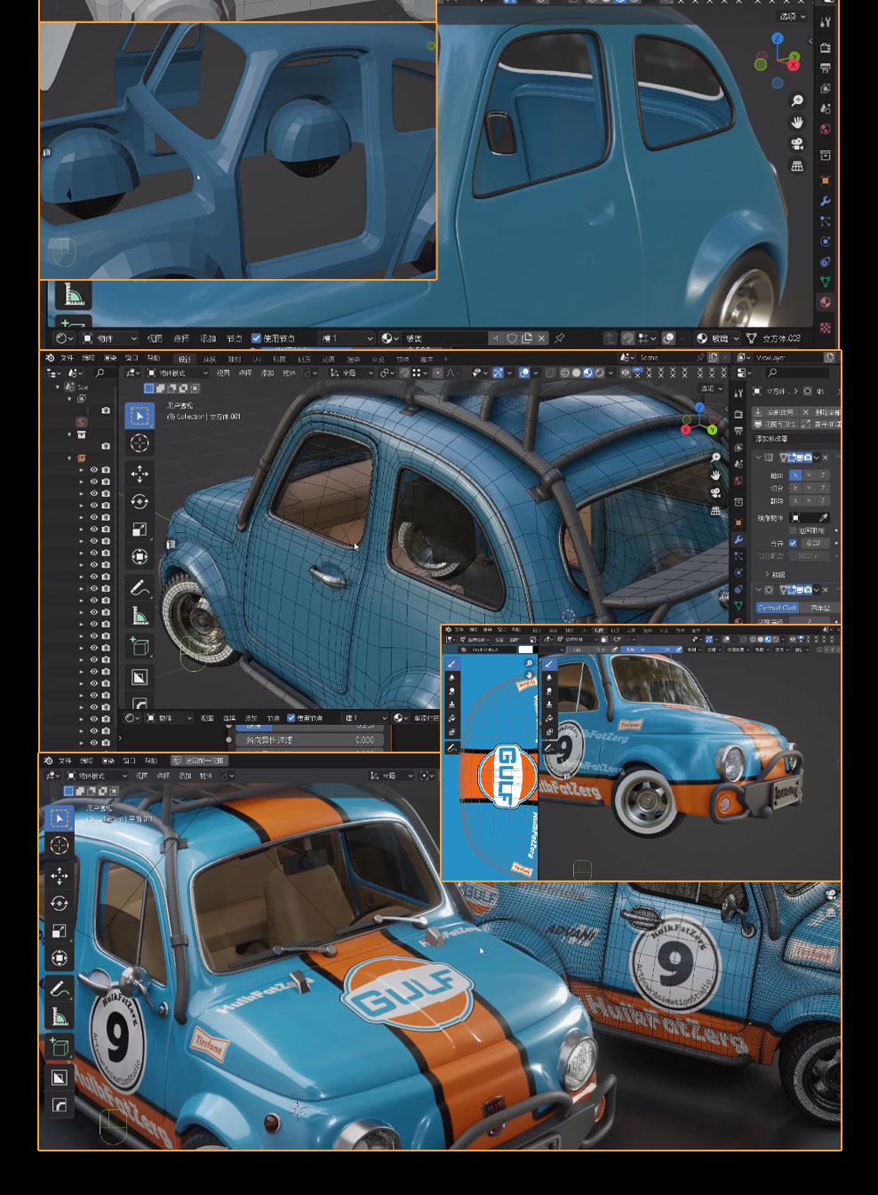Click the properties search field in middle window
The image size is (878, 1195).
[797, 372]
